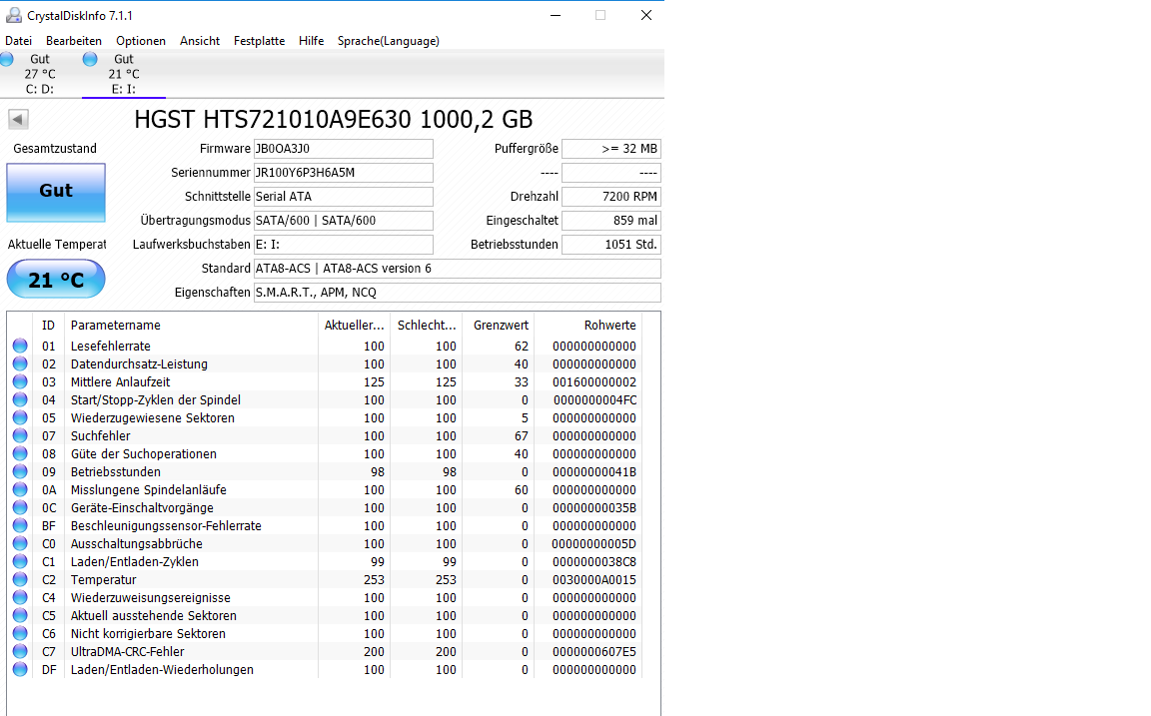Screen dimensions: 1151x716
Task: Click the Grenzwert column header
Action: [498, 325]
